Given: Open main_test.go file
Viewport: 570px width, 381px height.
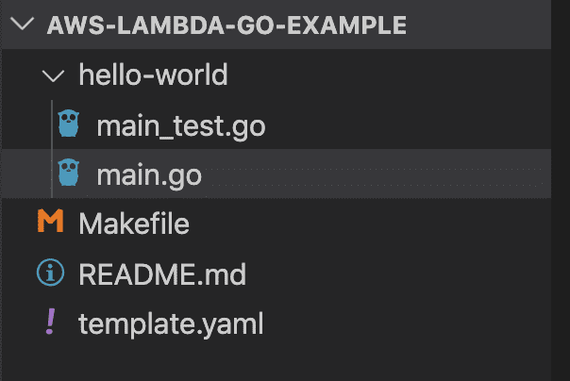Looking at the screenshot, I should point(181,126).
